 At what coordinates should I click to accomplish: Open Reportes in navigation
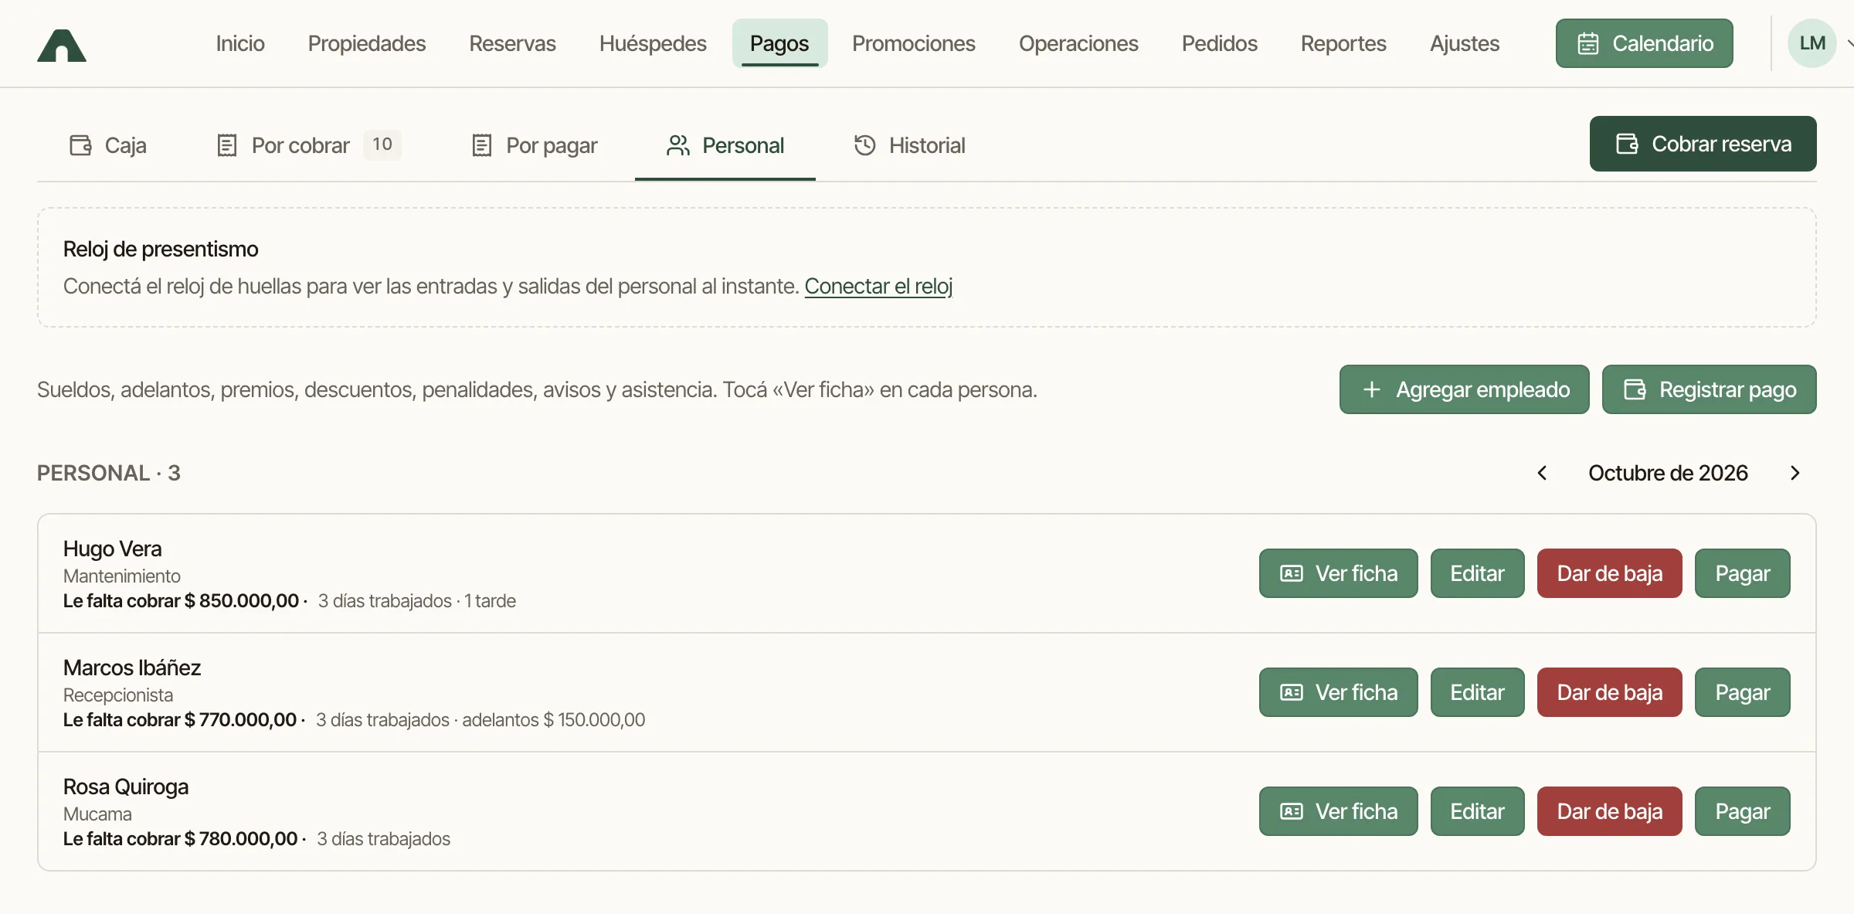coord(1343,43)
